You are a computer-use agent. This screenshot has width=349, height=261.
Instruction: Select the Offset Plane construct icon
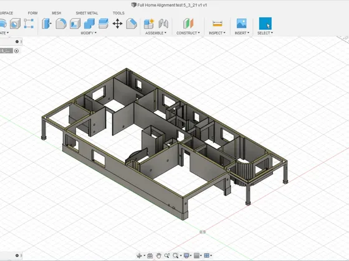click(x=188, y=24)
